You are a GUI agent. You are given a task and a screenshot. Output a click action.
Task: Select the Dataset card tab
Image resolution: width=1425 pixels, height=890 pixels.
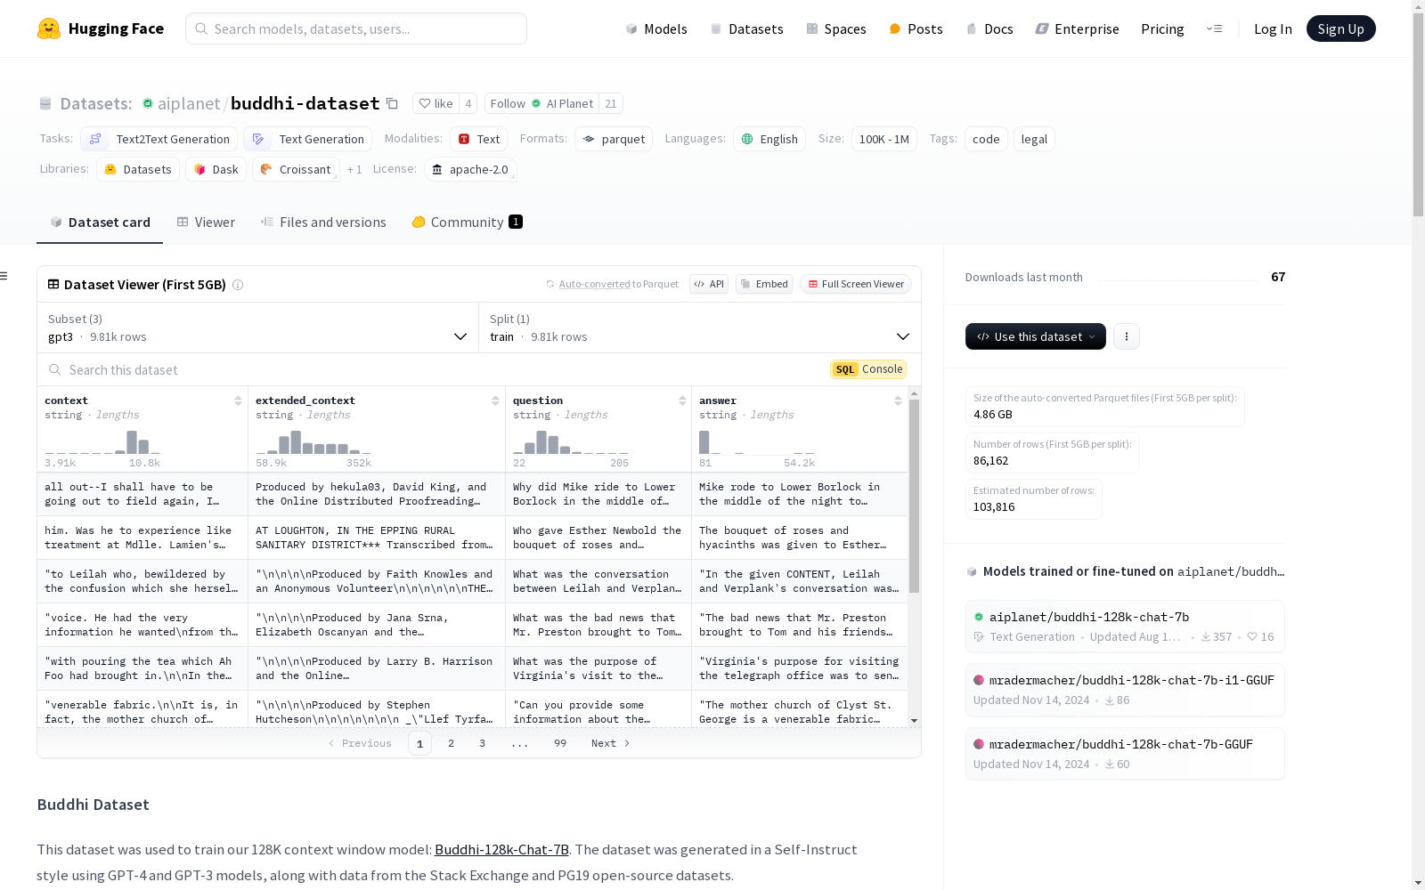click(100, 222)
